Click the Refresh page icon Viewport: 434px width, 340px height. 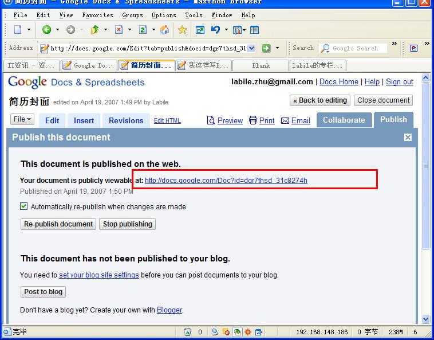143,29
